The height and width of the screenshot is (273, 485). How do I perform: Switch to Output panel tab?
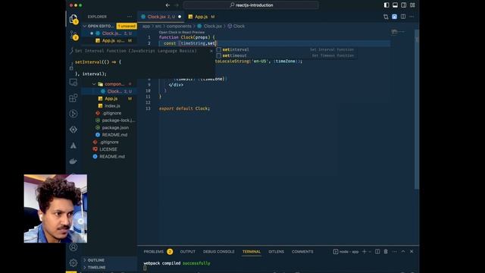187,252
